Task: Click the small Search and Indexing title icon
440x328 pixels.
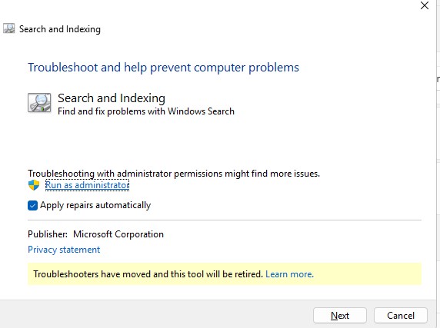Action: coord(9,29)
